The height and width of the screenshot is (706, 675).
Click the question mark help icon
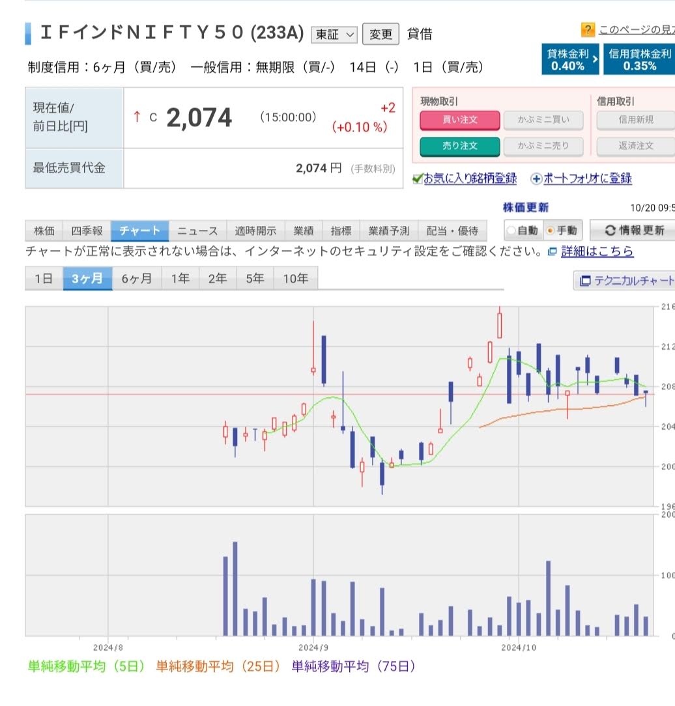point(588,30)
